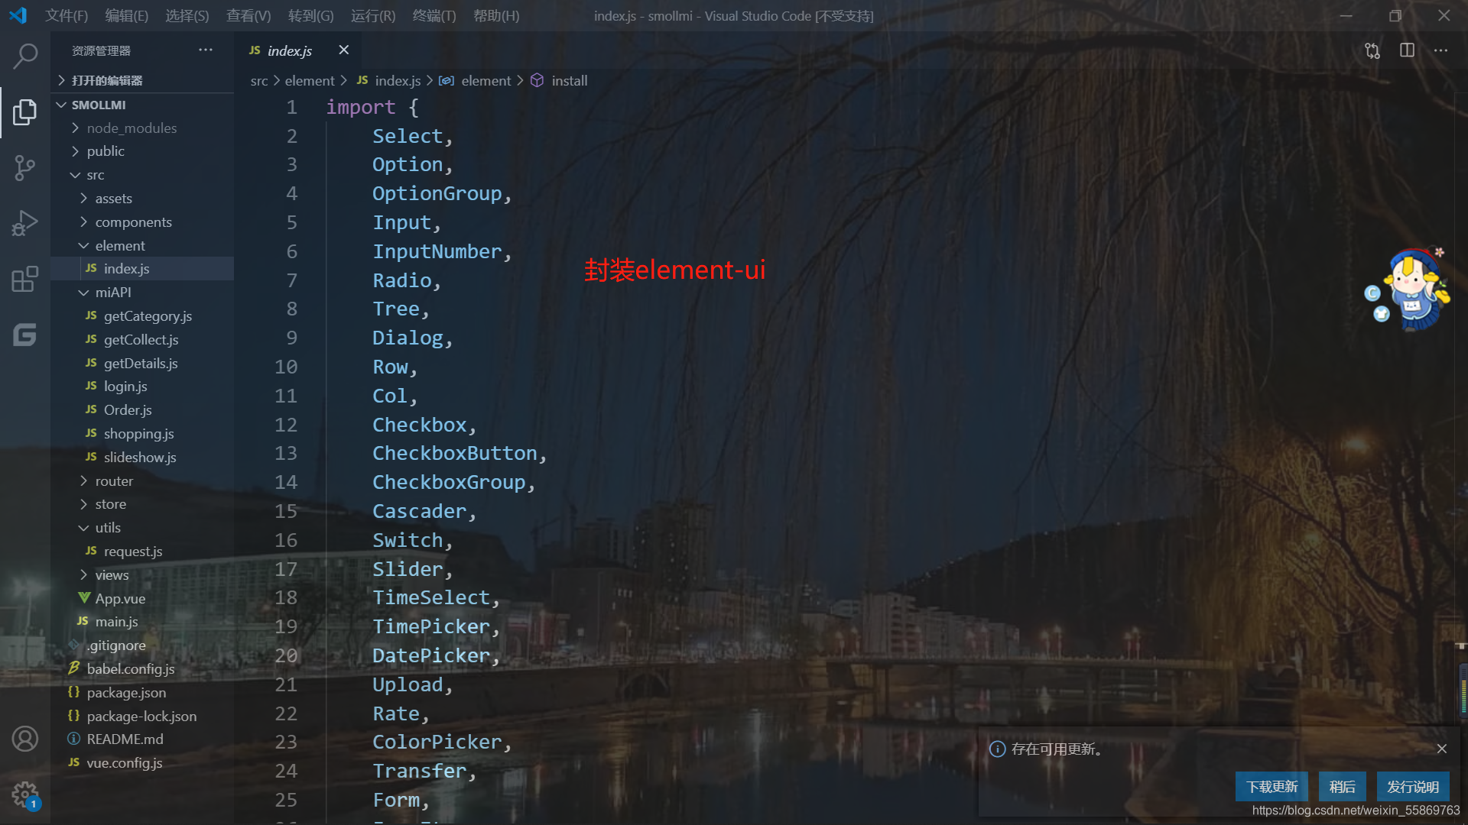Expand the router folder

click(113, 481)
